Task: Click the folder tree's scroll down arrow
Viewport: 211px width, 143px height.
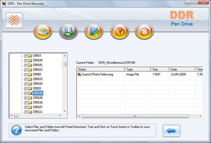Action: click(x=65, y=111)
